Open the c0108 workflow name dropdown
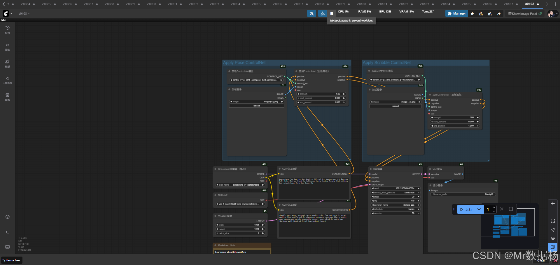The height and width of the screenshot is (265, 560). (24, 13)
